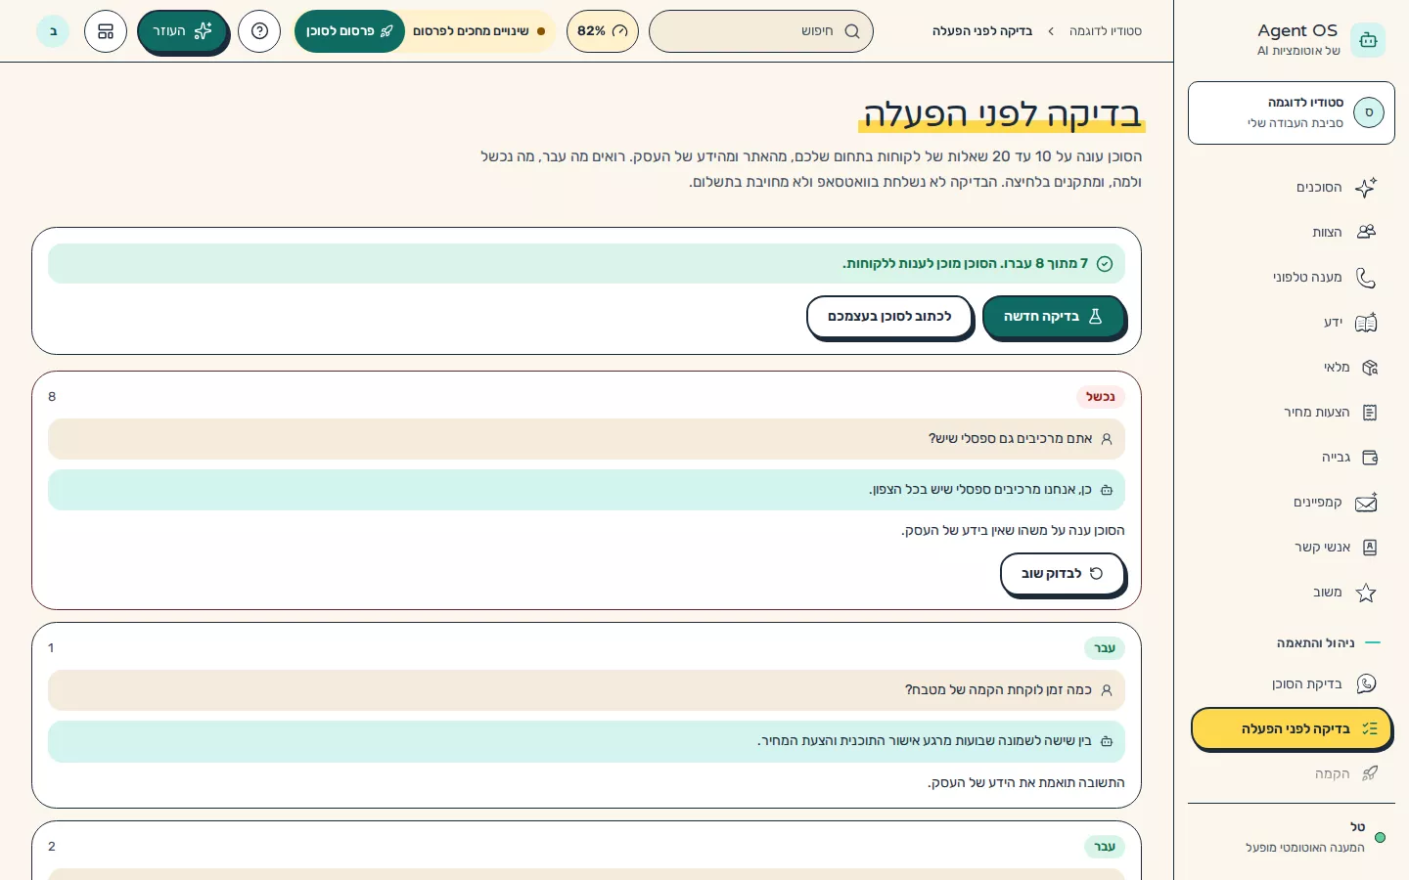Click note הסוכן ענה על משהו שאין בידע
This screenshot has height=880, width=1409.
coord(1013,531)
